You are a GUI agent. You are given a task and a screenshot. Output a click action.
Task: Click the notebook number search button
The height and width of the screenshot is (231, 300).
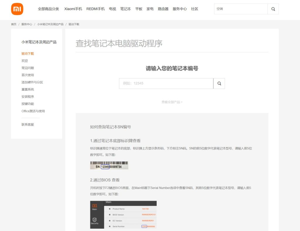click(x=219, y=83)
